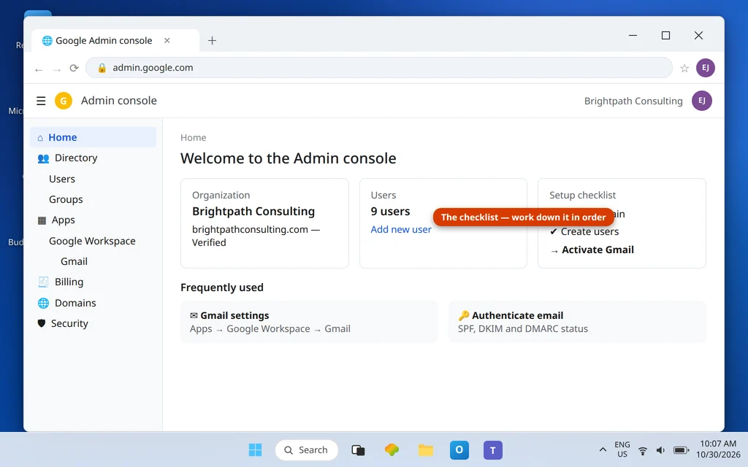Open Task View on the taskbar
The image size is (748, 467).
coord(358,449)
